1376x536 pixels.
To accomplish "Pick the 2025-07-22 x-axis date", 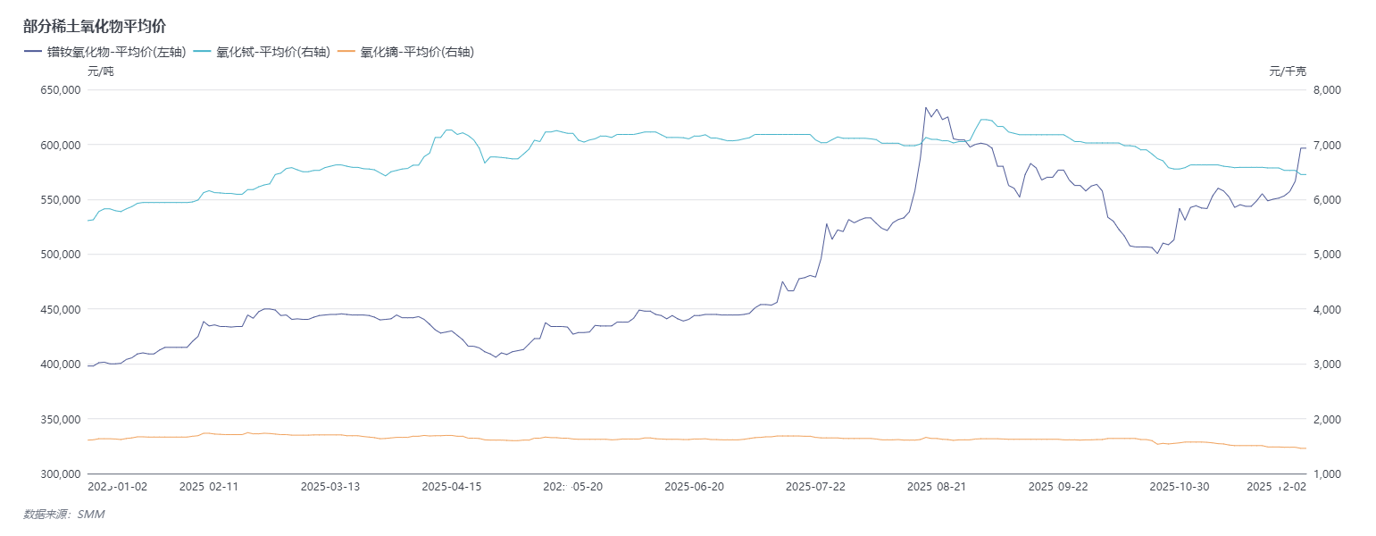I will click(815, 487).
